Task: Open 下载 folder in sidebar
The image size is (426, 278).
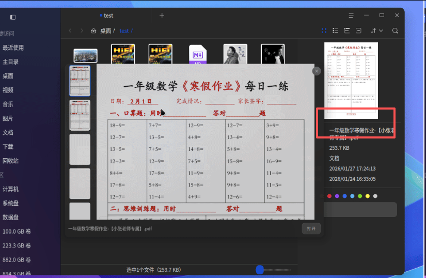Action: coord(8,146)
